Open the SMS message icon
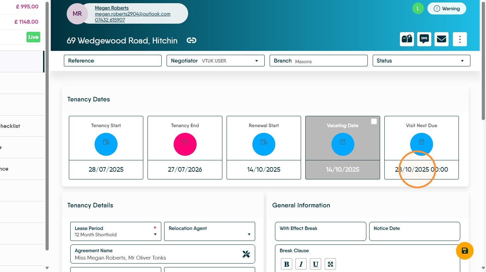486x272 pixels. tap(424, 39)
